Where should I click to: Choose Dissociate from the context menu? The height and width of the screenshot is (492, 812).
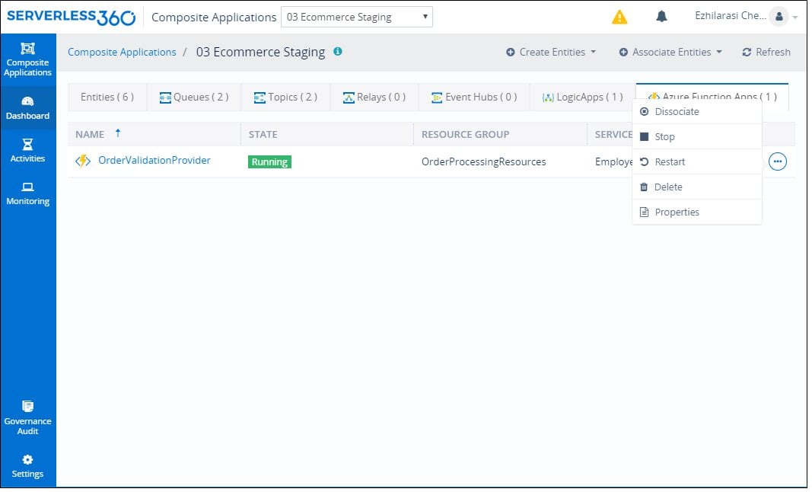(697, 111)
